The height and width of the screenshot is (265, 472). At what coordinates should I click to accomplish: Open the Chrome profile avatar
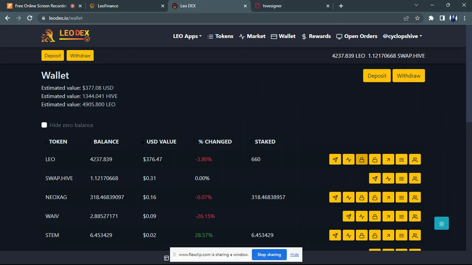coord(454,18)
